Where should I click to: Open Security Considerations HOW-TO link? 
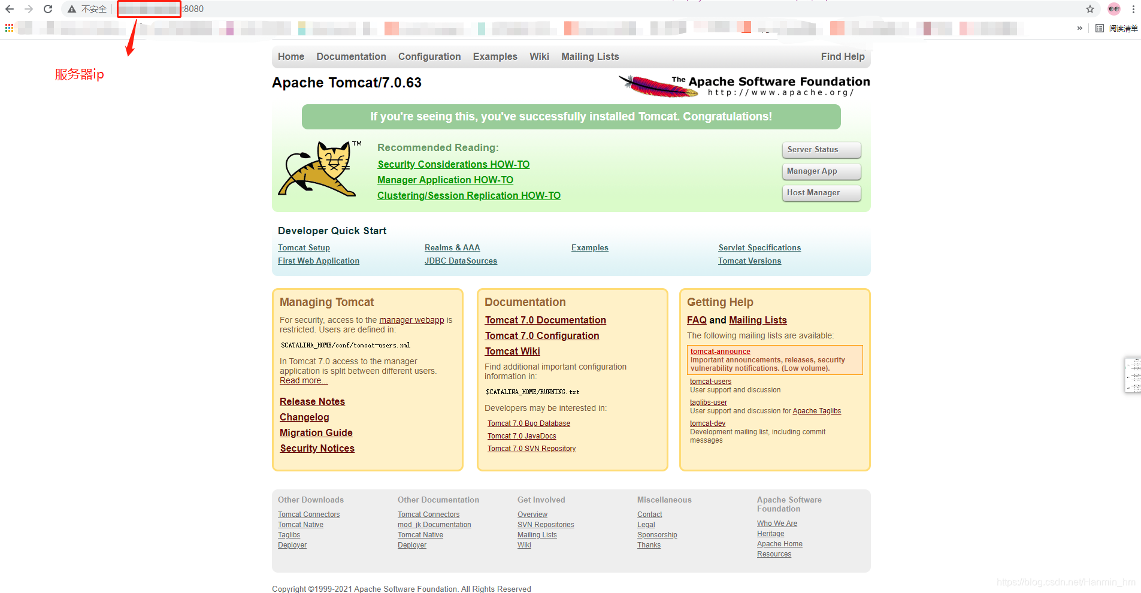453,164
